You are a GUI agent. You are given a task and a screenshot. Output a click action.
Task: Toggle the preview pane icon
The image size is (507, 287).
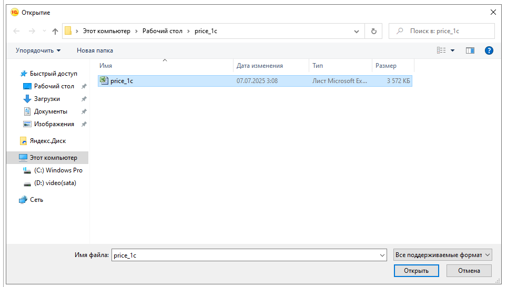[x=470, y=50]
